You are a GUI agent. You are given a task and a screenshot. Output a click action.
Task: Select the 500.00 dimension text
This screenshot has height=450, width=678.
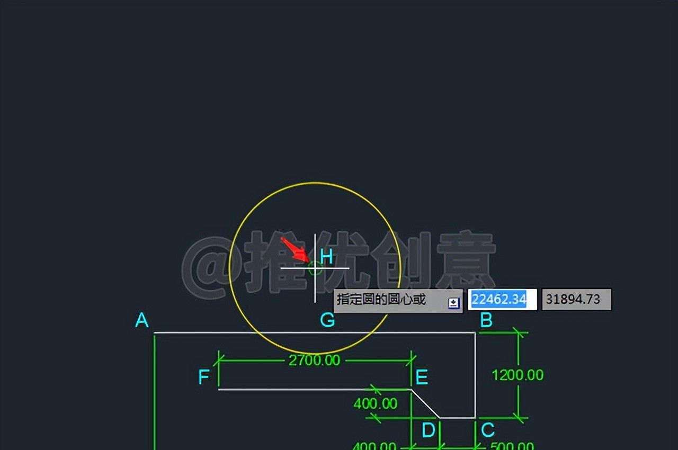[x=512, y=446]
